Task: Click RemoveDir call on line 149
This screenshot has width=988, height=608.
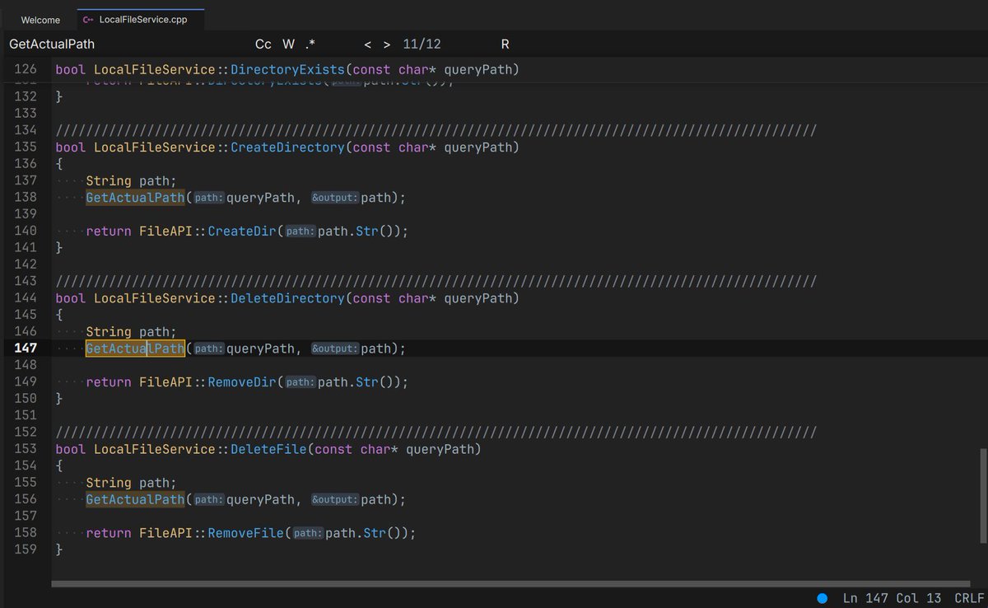Action: [242, 382]
